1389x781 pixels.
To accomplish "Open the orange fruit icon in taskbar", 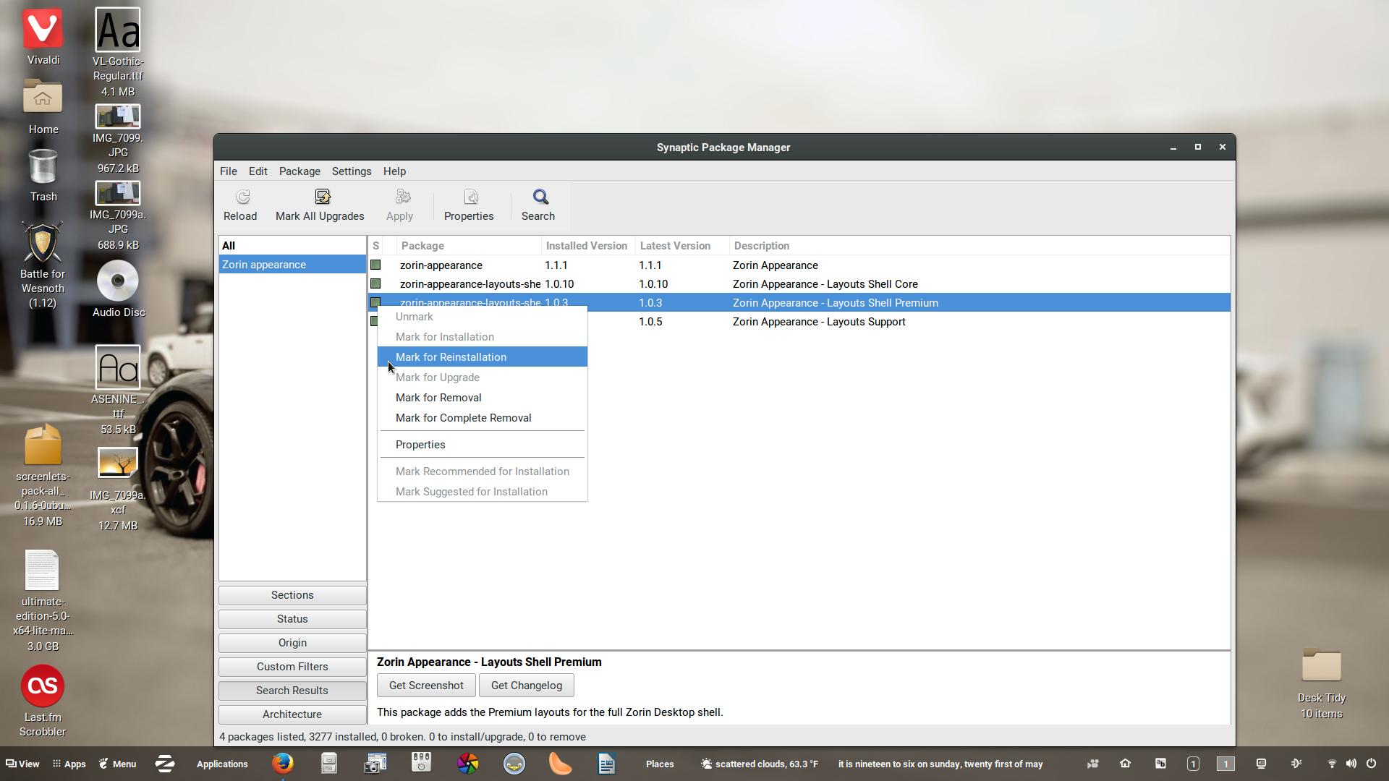I will tap(561, 764).
